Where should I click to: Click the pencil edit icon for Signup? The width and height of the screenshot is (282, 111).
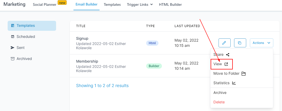(224, 43)
